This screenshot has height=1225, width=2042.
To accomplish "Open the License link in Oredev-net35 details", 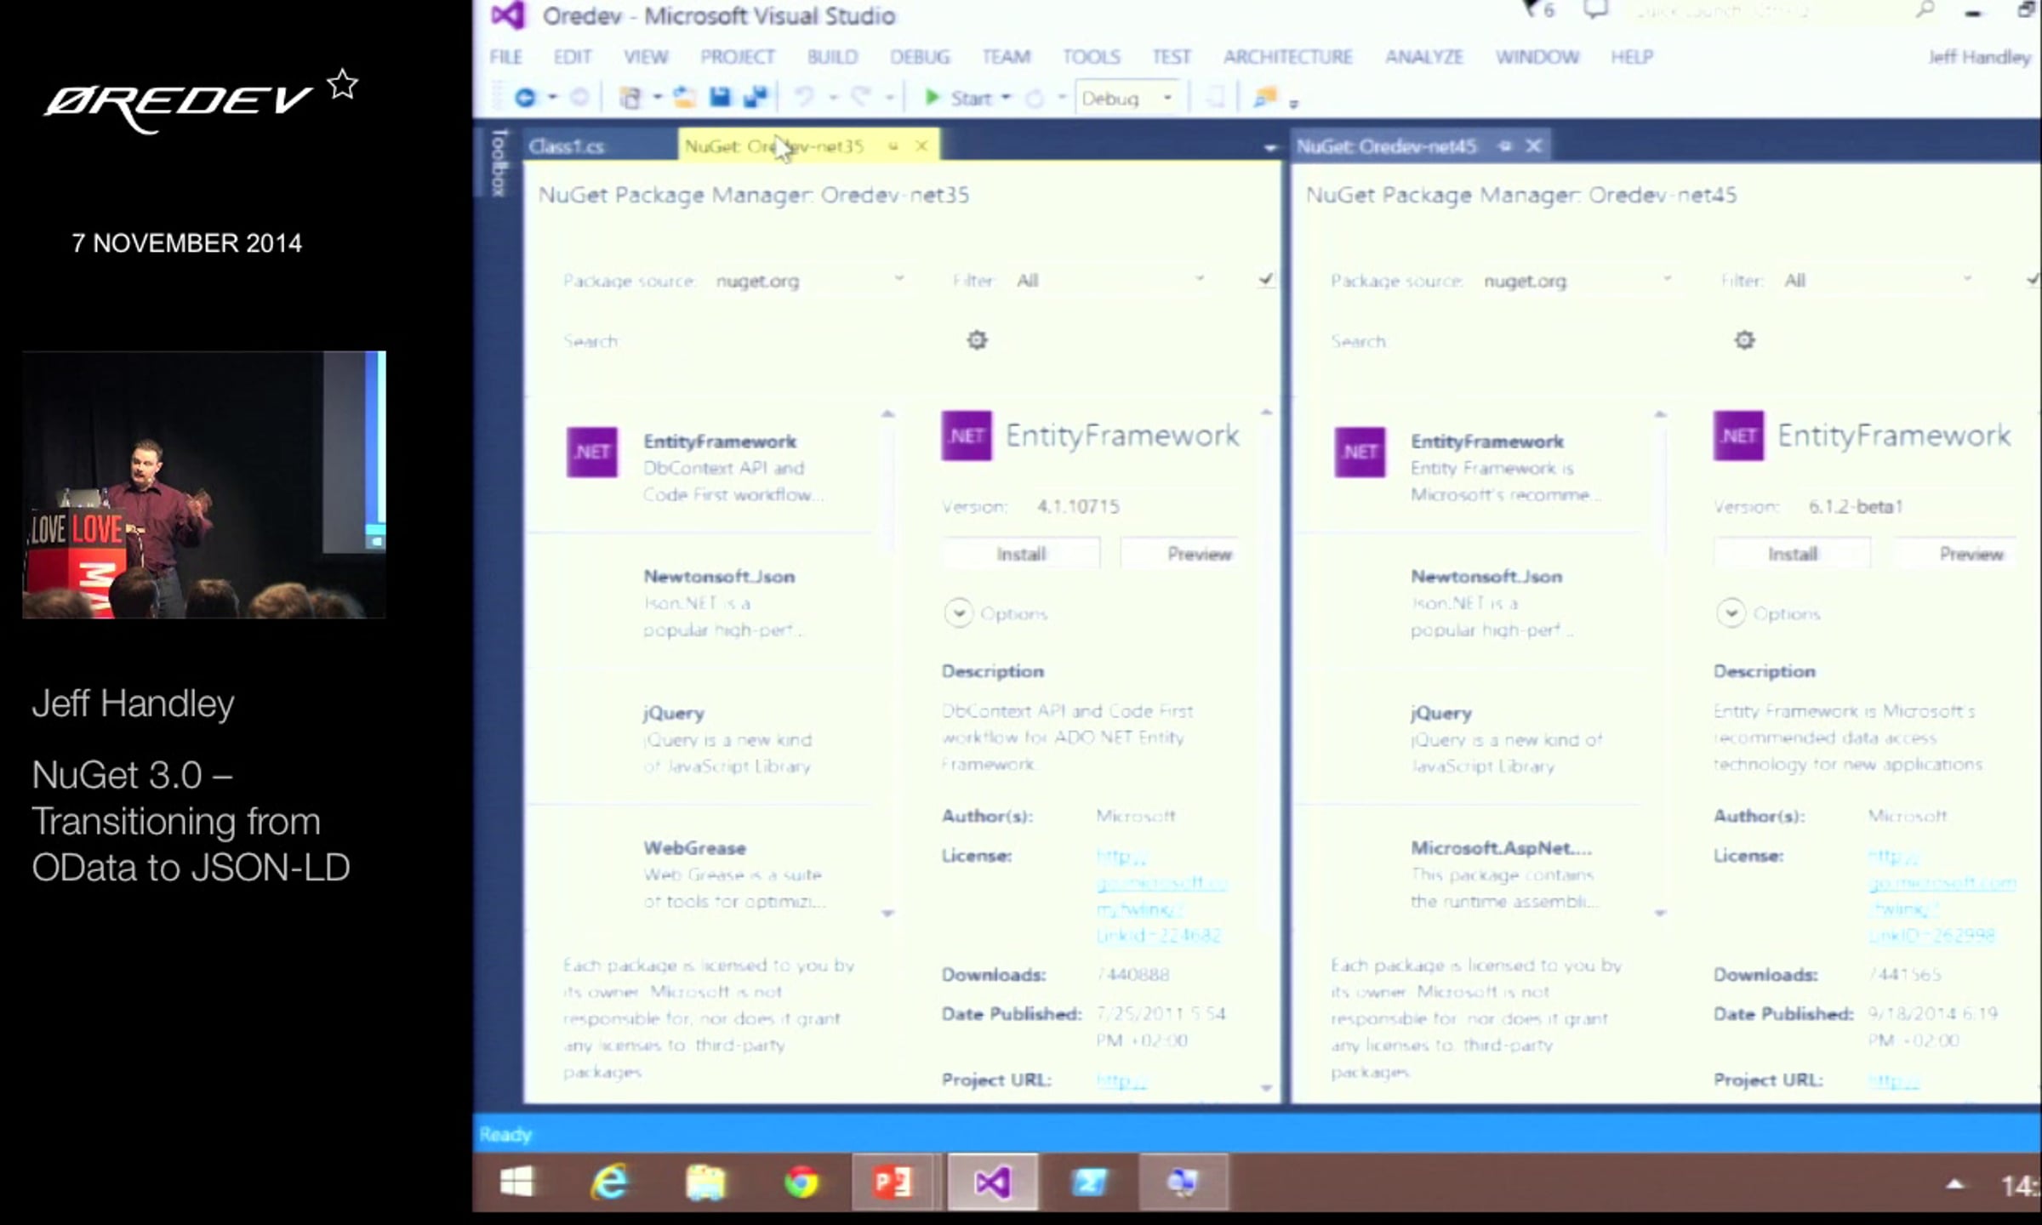I will [1161, 896].
